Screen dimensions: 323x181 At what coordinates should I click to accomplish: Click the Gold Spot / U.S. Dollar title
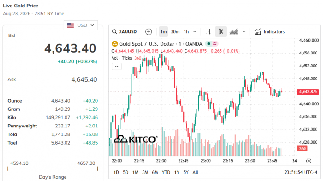tap(161, 44)
